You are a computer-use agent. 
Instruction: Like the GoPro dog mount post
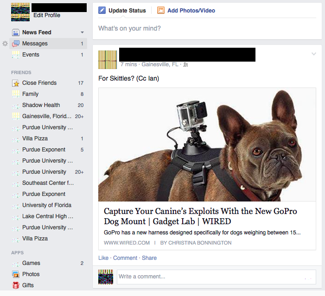[103, 258]
